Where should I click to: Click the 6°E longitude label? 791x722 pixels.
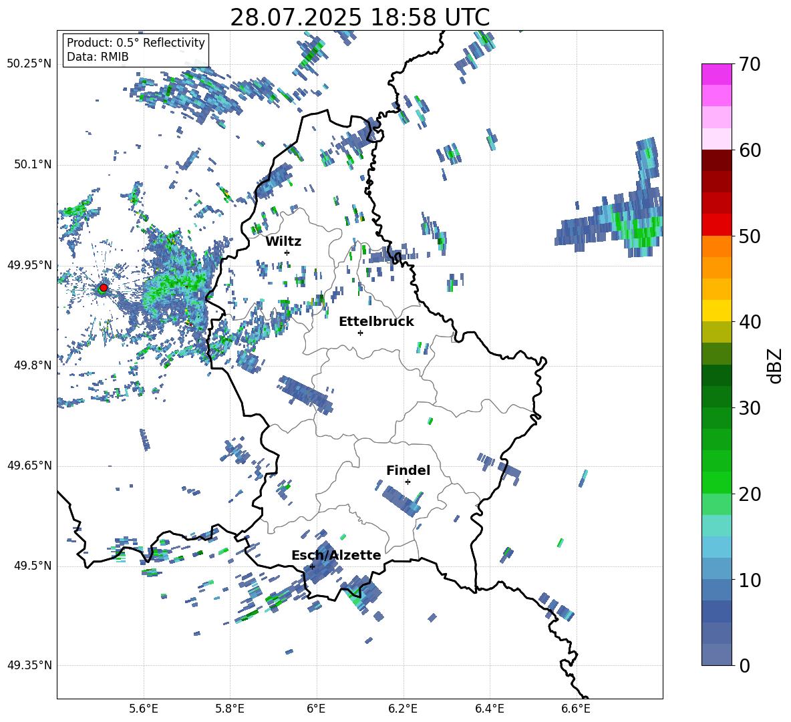click(x=316, y=709)
